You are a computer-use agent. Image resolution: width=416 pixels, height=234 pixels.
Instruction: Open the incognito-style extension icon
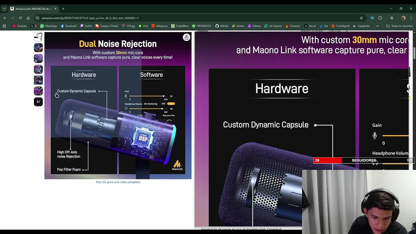point(392,18)
